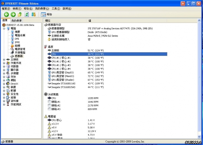Select EVEREST v5.00.1696 Beta root node

click(20, 25)
